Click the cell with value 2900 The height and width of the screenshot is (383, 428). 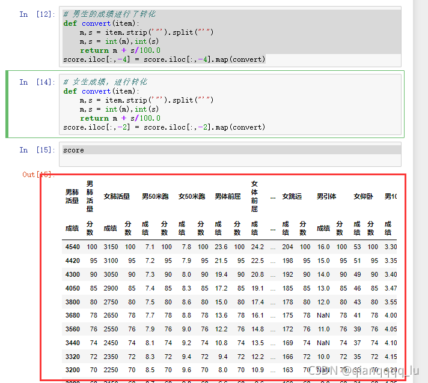coord(111,288)
